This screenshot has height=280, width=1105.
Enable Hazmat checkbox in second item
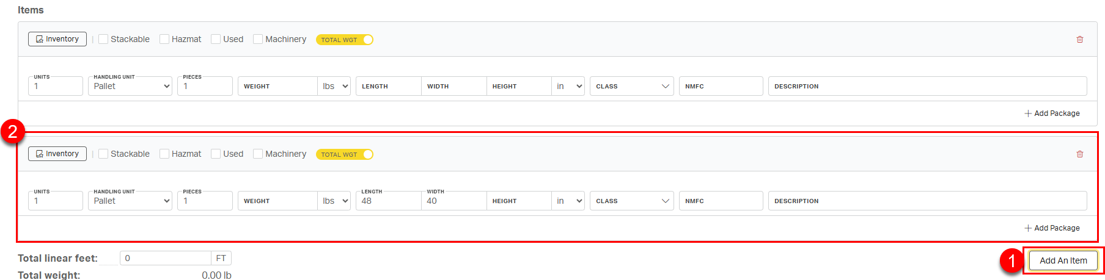coord(164,154)
